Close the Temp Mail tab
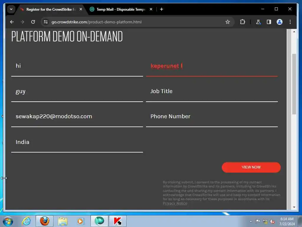302x227 pixels. click(151, 9)
